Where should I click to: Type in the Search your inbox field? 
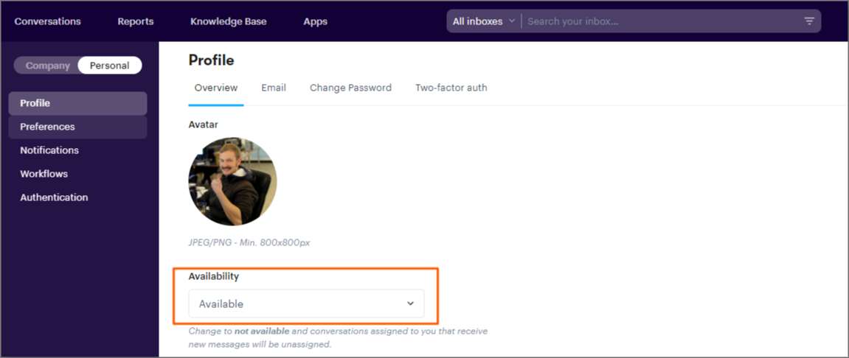pos(660,21)
